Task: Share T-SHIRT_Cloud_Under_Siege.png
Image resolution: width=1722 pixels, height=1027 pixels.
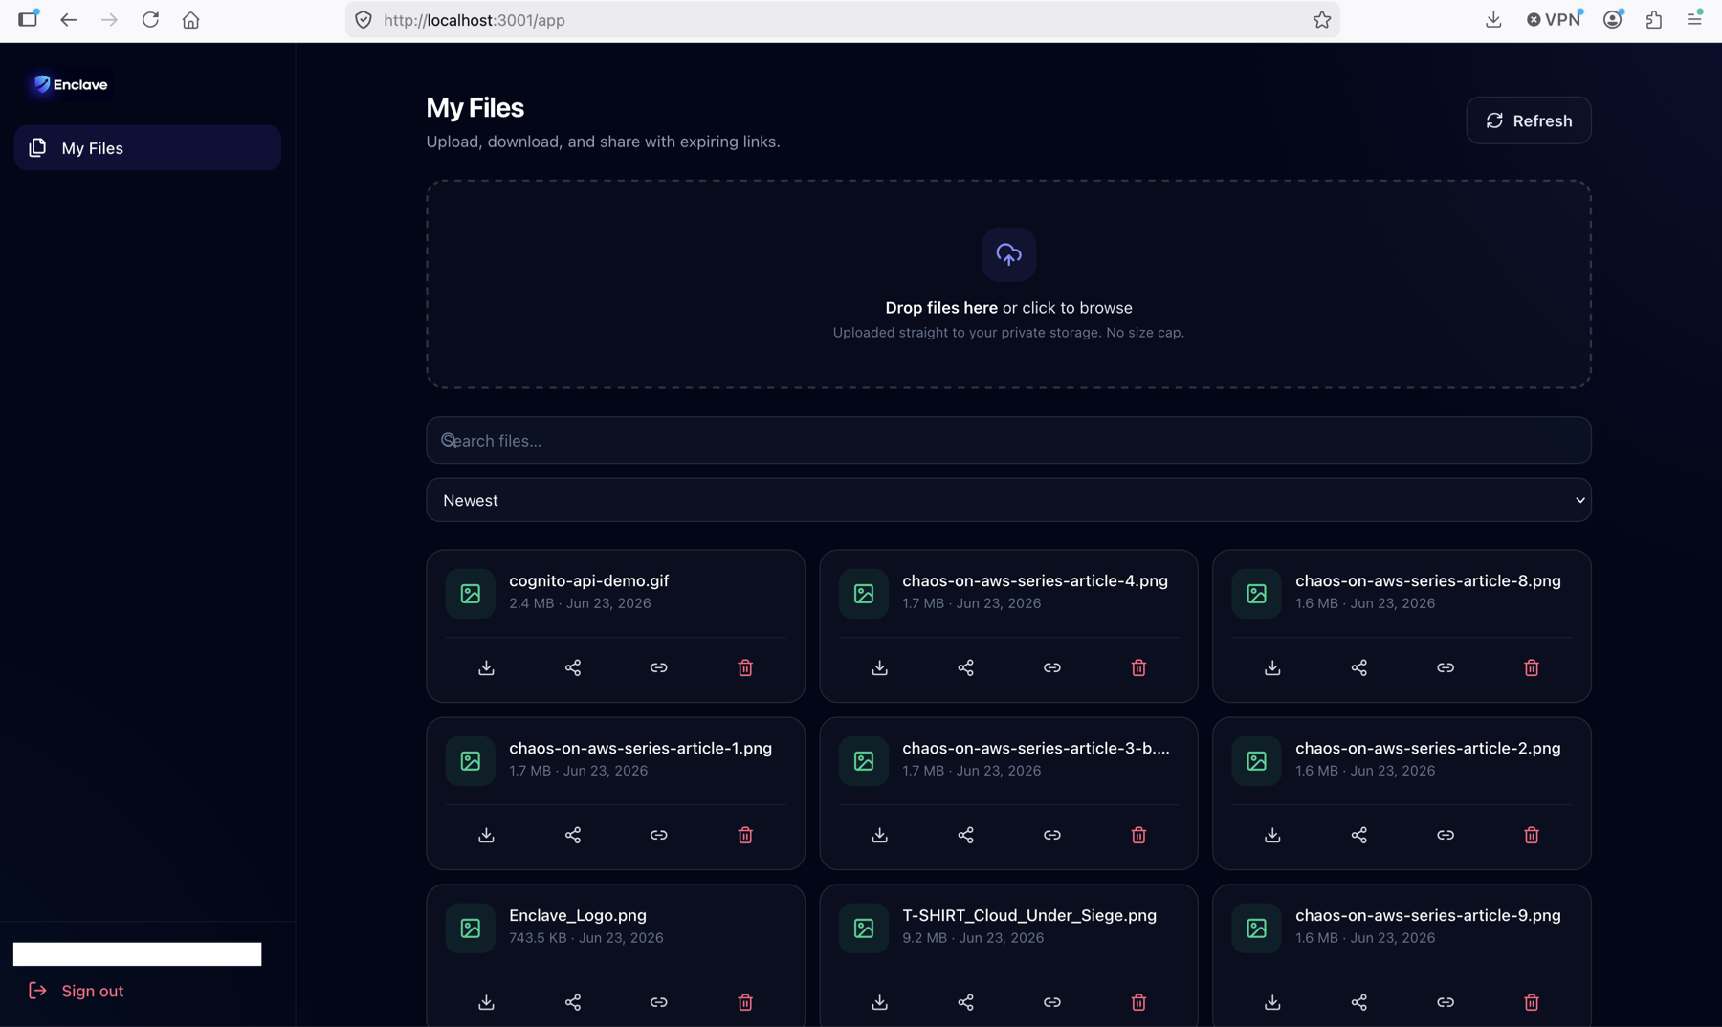Action: [x=965, y=1002]
